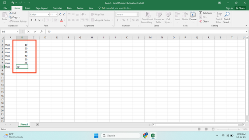This screenshot has height=140, width=249.
Task: Click the font color red A
Action: click(x=61, y=20)
